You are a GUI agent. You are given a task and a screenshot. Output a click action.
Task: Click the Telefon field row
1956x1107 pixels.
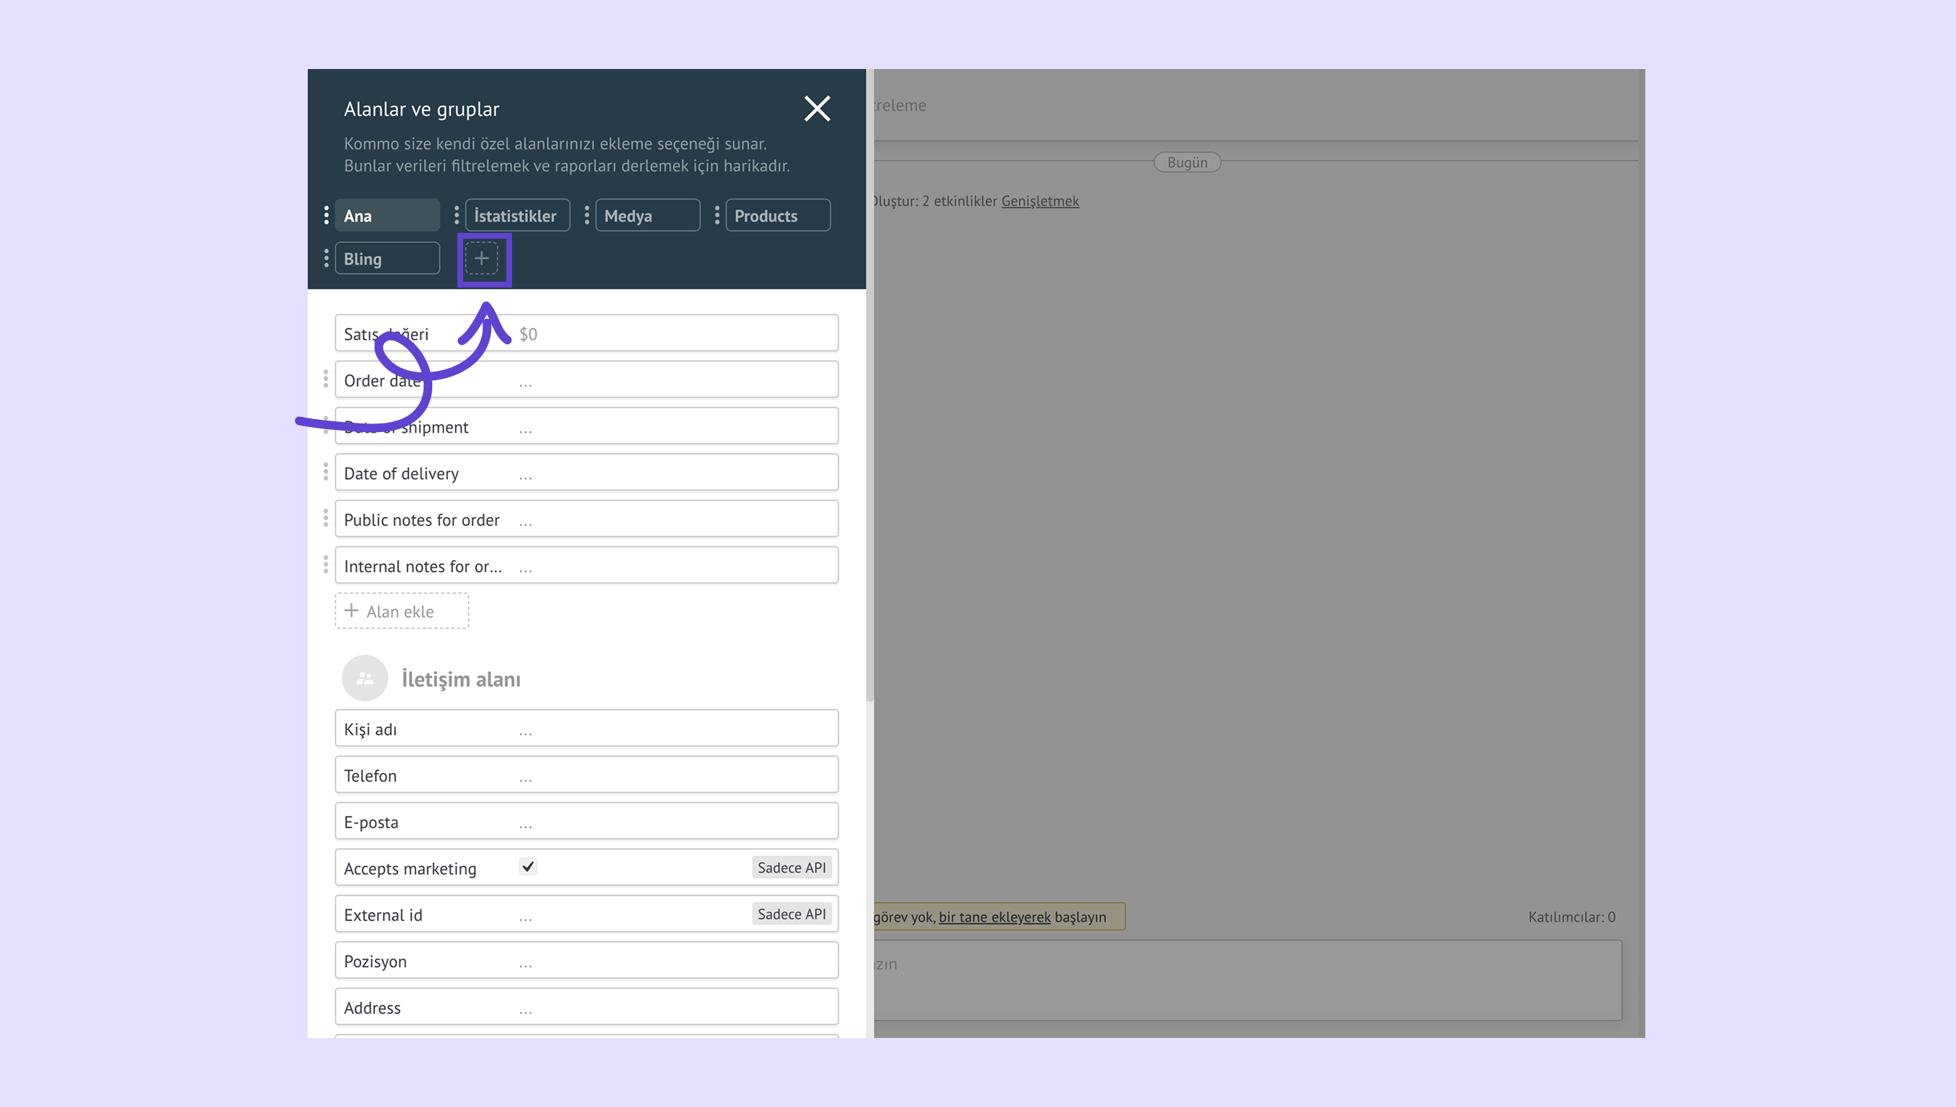[586, 776]
